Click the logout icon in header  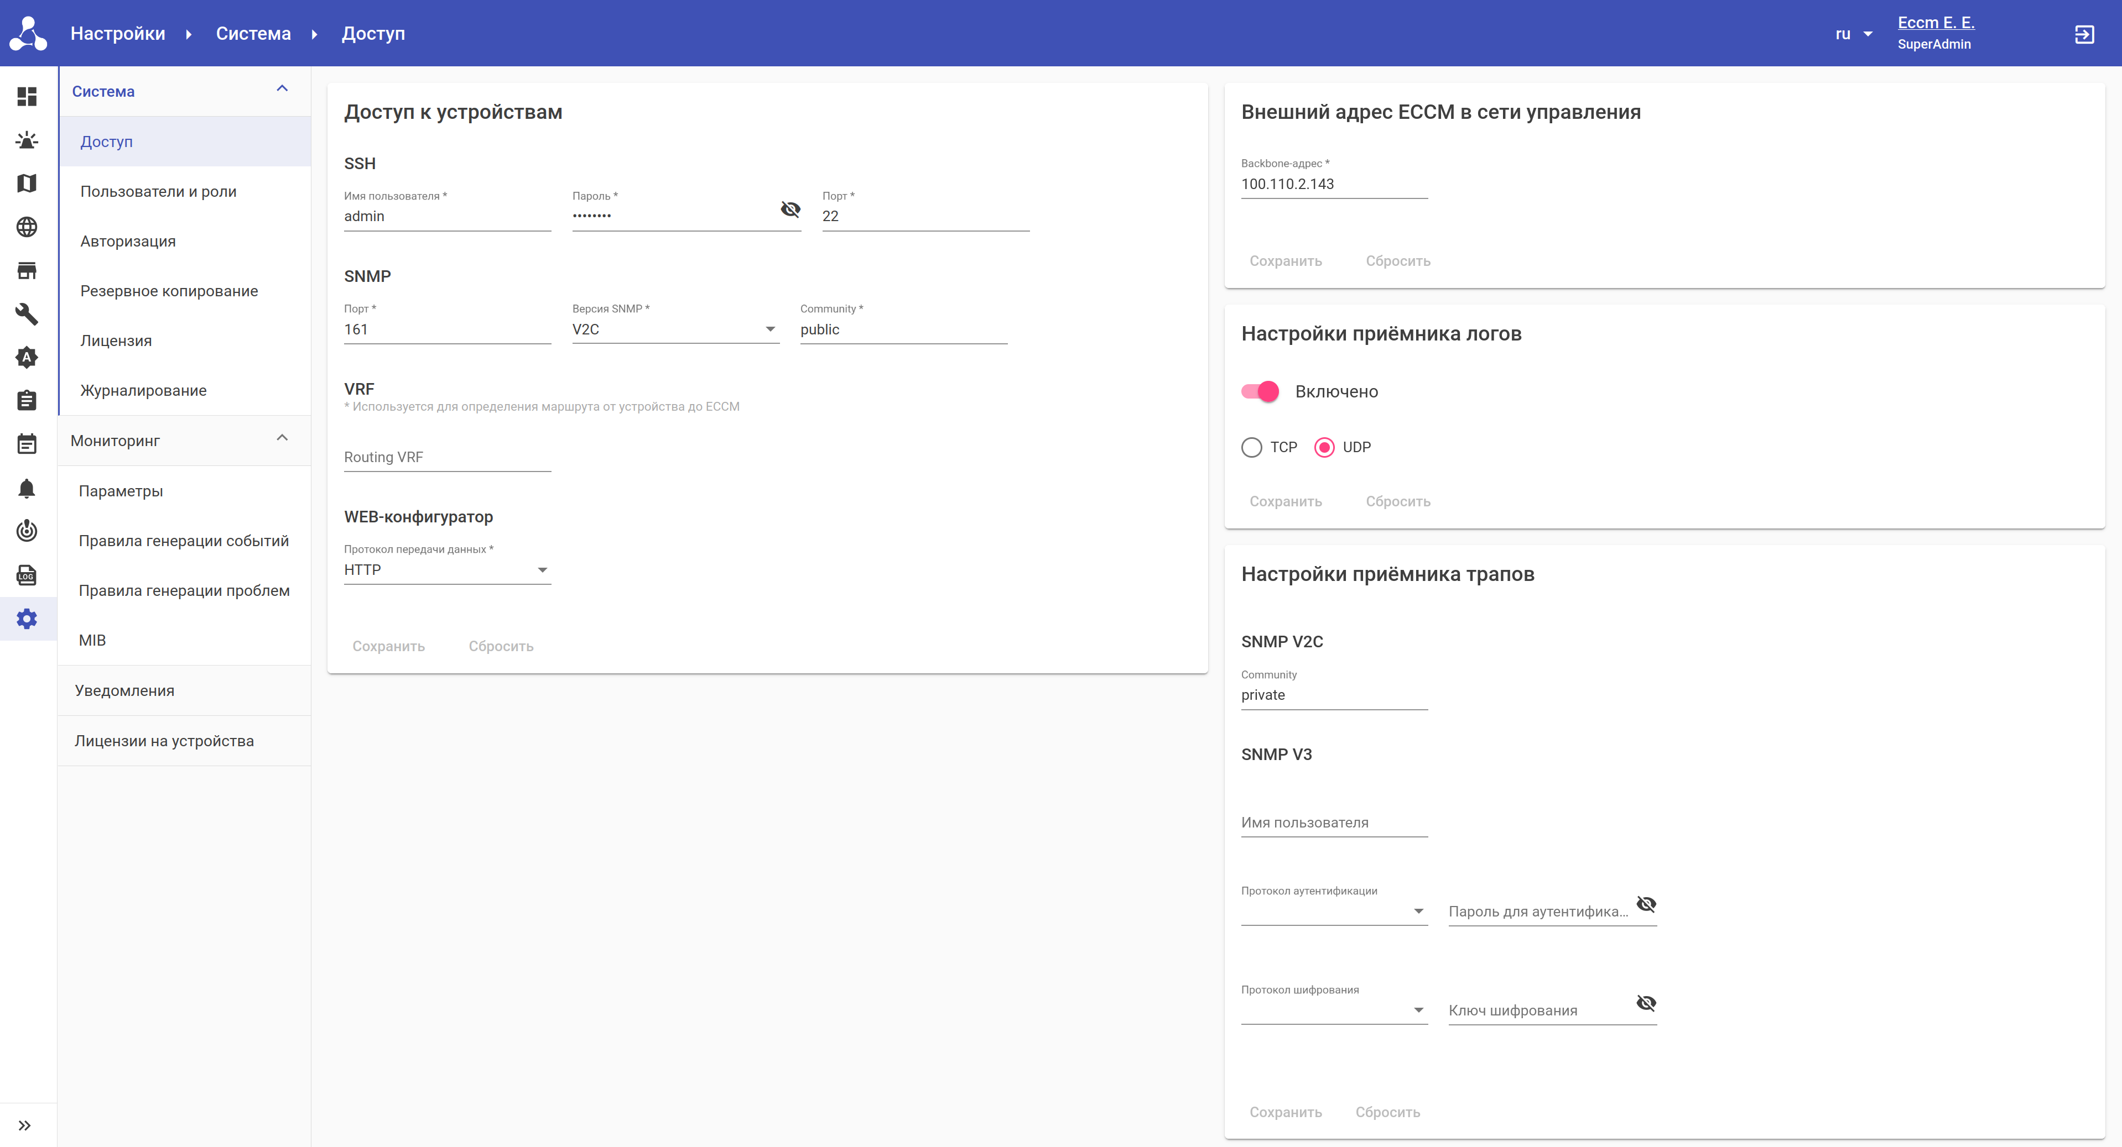click(x=2083, y=35)
